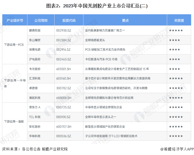194x155 pixels.
Task: Select the '产业链环节' column header
Action: 15,20
